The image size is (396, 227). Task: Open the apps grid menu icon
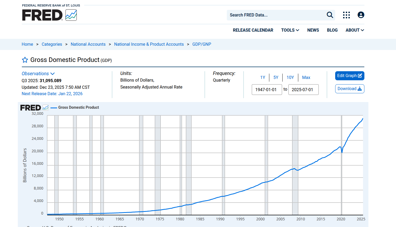(x=346, y=15)
